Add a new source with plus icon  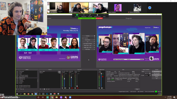click(x=40, y=89)
